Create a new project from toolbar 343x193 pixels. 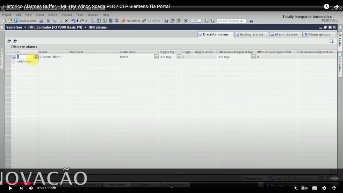4,21
